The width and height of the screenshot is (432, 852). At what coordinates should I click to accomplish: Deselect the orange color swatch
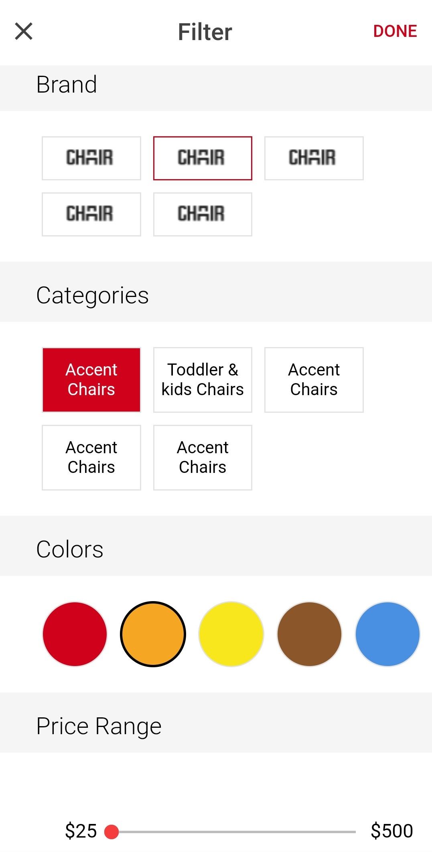153,634
